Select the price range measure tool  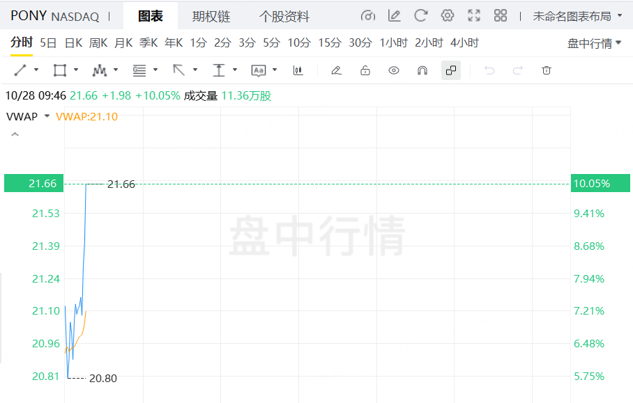tap(218, 70)
